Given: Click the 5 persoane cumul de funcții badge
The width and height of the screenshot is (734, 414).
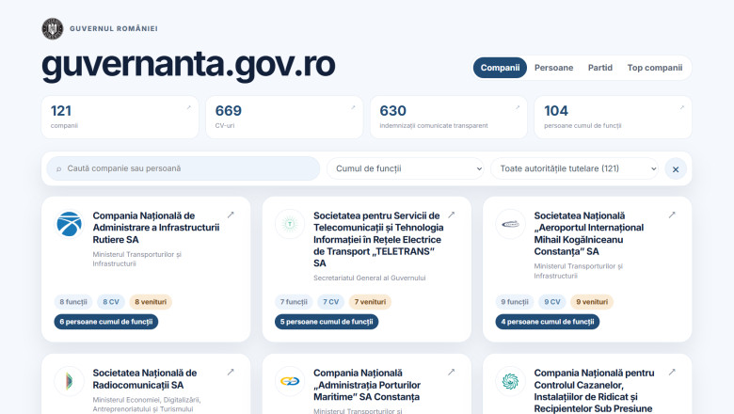Looking at the screenshot, I should pos(327,322).
